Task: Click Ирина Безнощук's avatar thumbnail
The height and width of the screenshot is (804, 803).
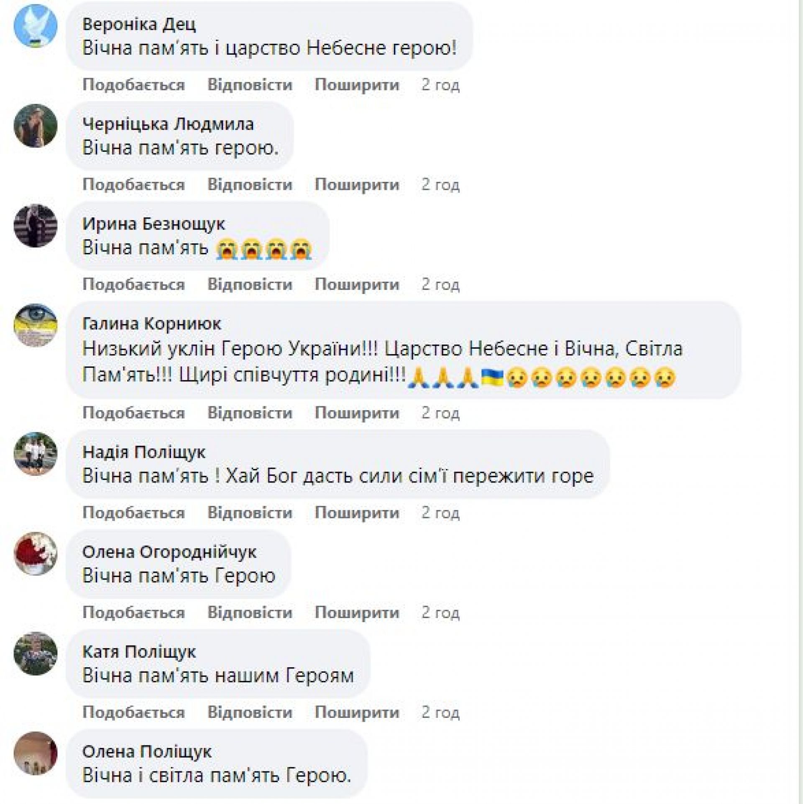Action: point(36,225)
